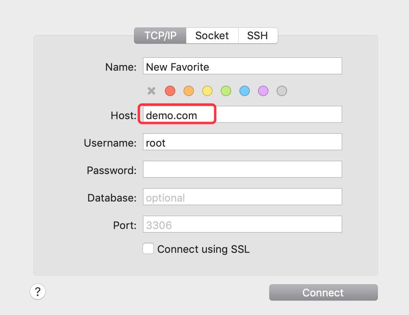Choose the orange color label

point(189,91)
